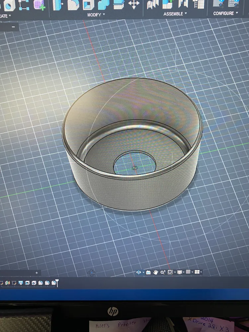Select the Hole tool in Create group
The width and height of the screenshot is (249, 332).
[9, 5]
